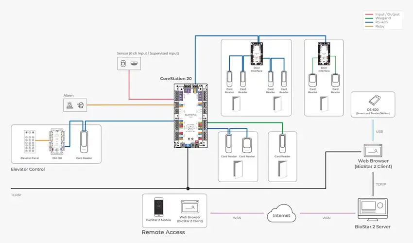The width and height of the screenshot is (413, 243).
Task: Click the green Wiegand legend line
Action: pos(369,18)
